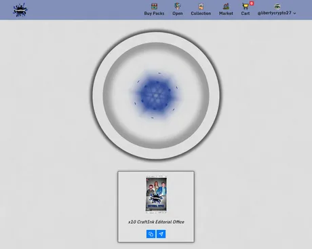This screenshot has width=312, height=249.
Task: Click the Cart text link
Action: click(246, 14)
